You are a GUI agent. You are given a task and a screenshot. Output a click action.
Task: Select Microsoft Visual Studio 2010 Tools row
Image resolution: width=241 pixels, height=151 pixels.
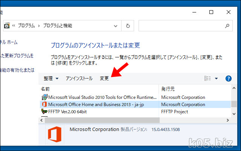pos(135,97)
